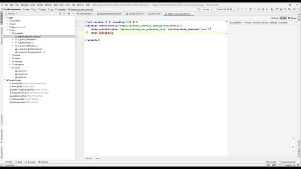The height and width of the screenshot is (169, 301).
Task: Collapse the res folder
Action: click(x=7, y=30)
